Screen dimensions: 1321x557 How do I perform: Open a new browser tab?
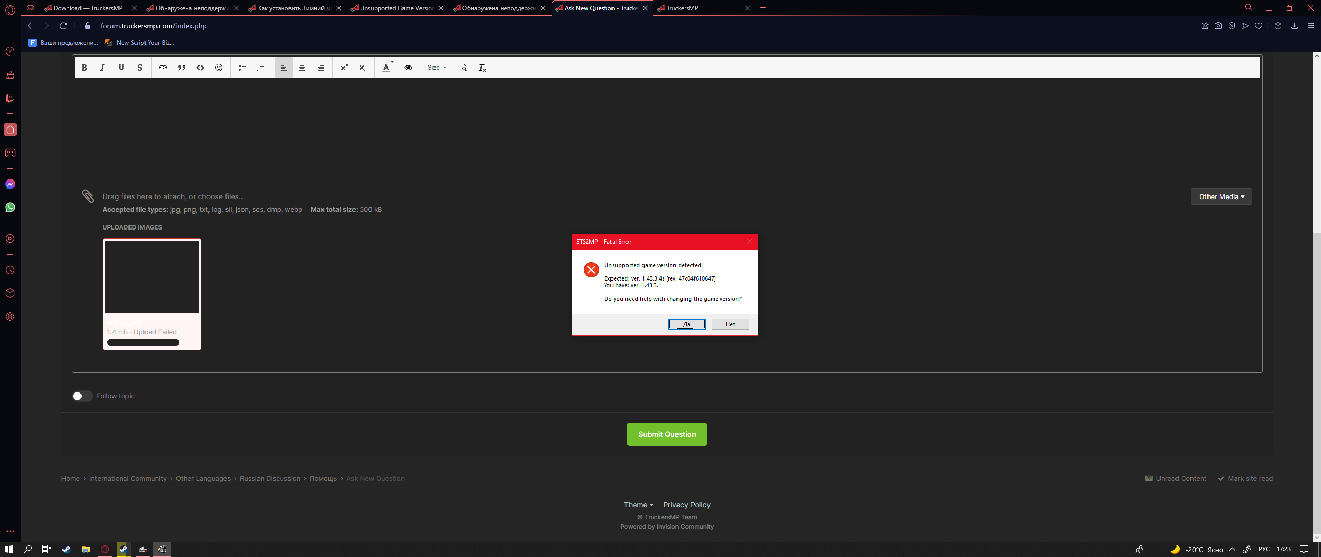pos(763,8)
